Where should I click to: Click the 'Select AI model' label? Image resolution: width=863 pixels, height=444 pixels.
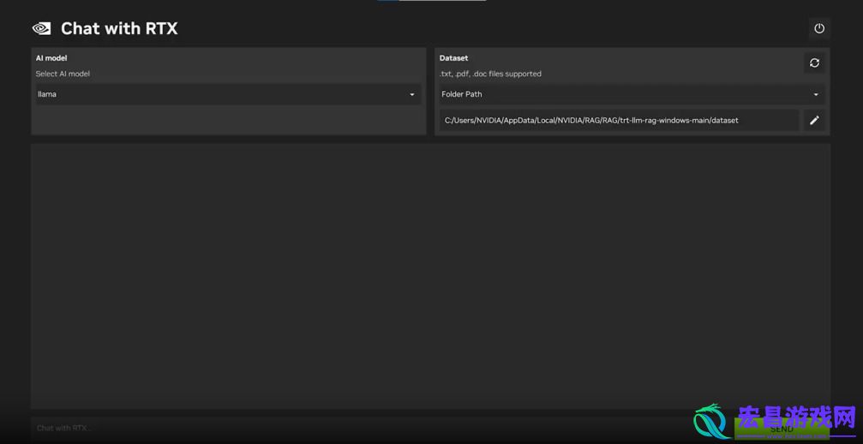(x=63, y=74)
